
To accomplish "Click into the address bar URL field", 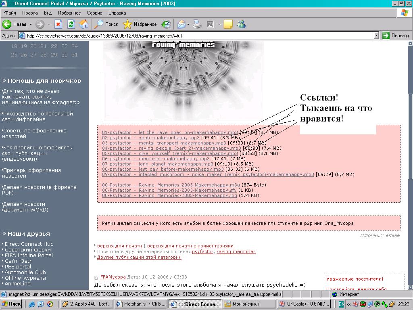I will pos(196,36).
